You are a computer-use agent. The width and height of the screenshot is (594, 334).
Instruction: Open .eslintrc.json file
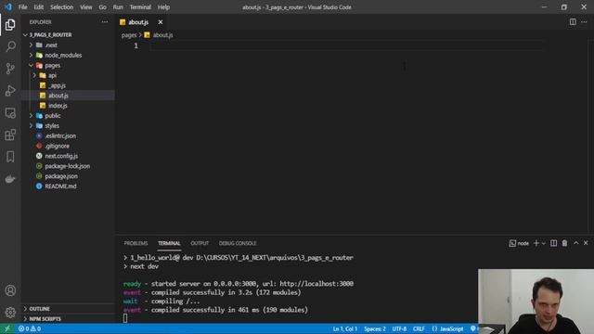click(60, 135)
